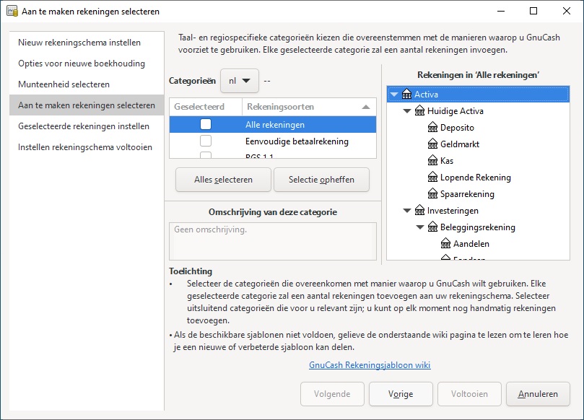Check the Alle rekeningen checkbox
This screenshot has width=584, height=420.
click(206, 125)
